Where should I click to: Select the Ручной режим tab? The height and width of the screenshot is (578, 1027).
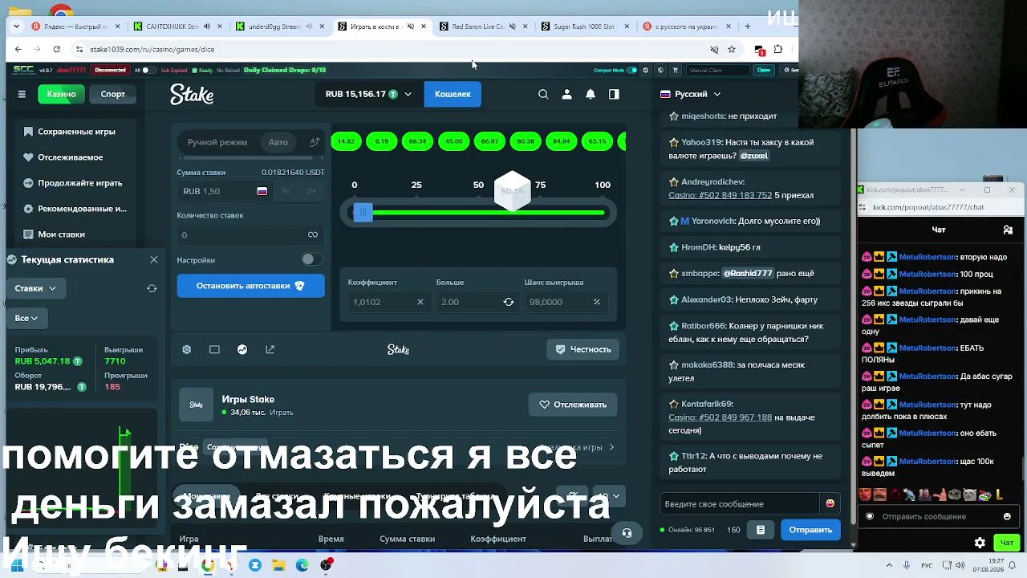(x=217, y=142)
